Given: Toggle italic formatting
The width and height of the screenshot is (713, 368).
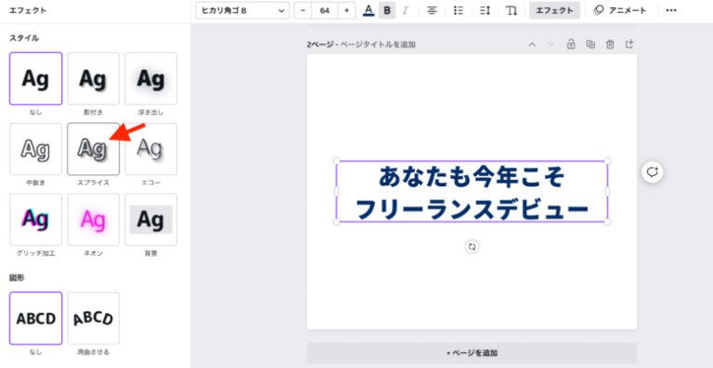Looking at the screenshot, I should (x=405, y=10).
